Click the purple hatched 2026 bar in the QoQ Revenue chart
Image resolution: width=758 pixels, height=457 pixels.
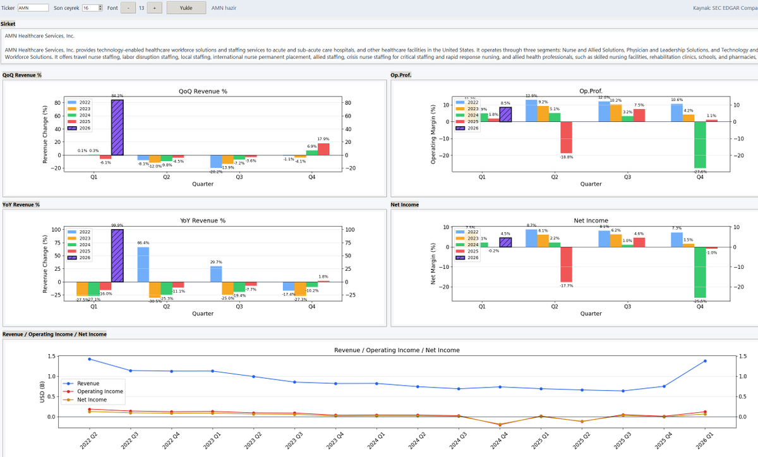click(x=117, y=128)
